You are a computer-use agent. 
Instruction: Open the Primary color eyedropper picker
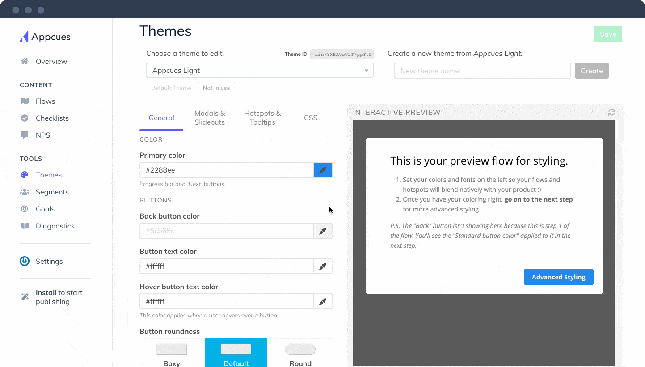click(x=323, y=170)
